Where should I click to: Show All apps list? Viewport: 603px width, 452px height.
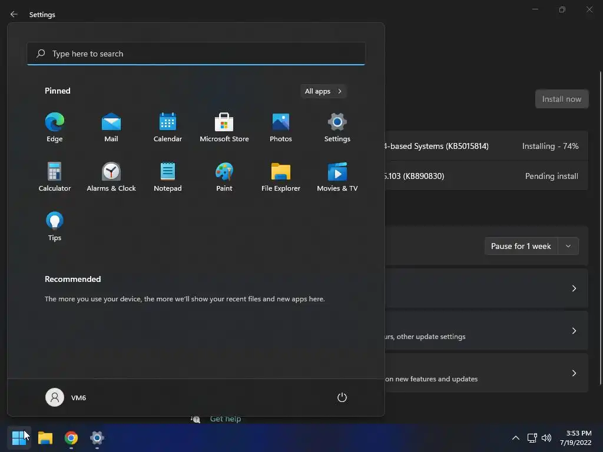coord(323,91)
